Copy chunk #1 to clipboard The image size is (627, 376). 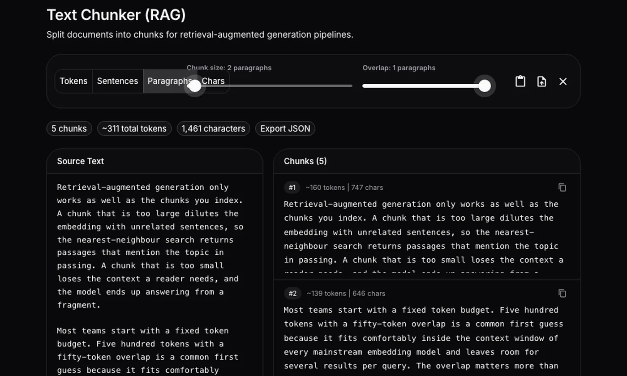pos(562,188)
